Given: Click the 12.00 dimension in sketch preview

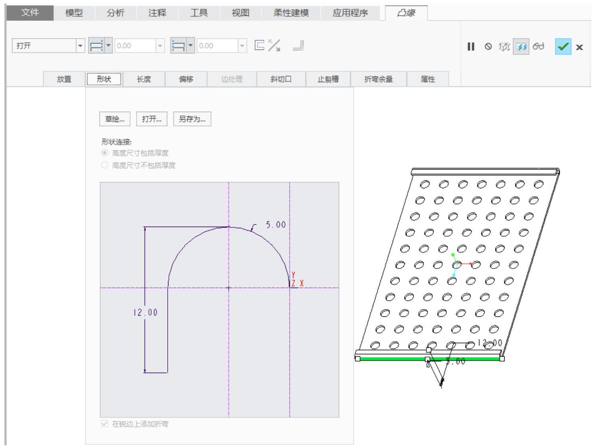Looking at the screenshot, I should [145, 312].
